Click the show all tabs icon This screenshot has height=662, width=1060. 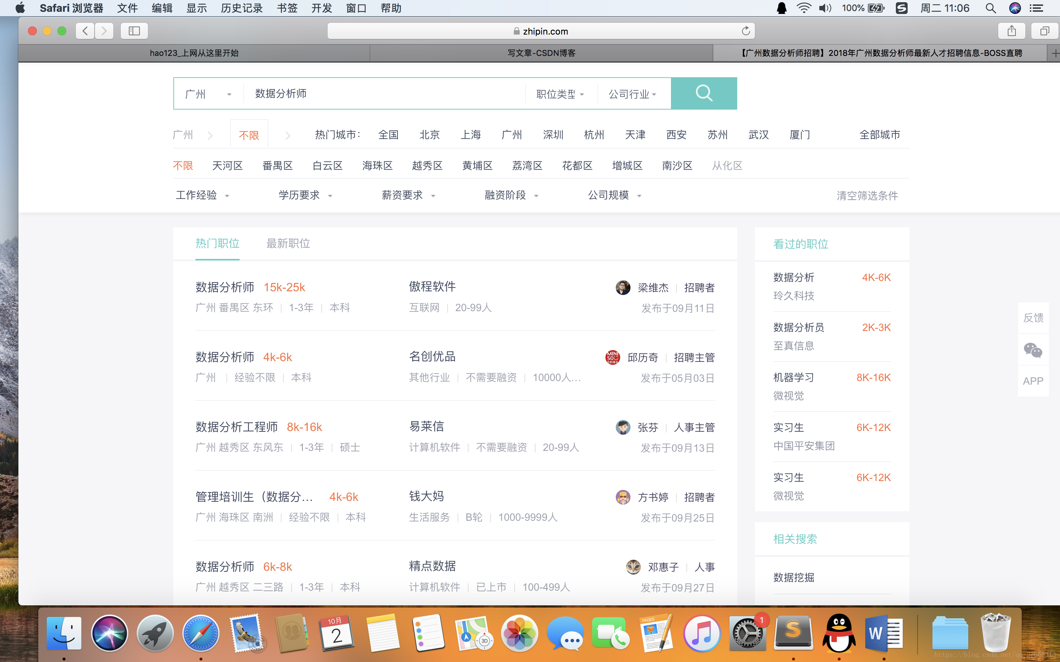pos(1045,31)
